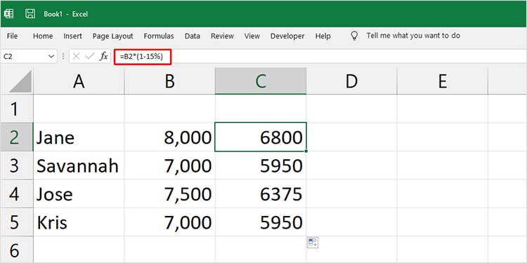
Task: Click the Select All corner triangle
Action: 20,81
